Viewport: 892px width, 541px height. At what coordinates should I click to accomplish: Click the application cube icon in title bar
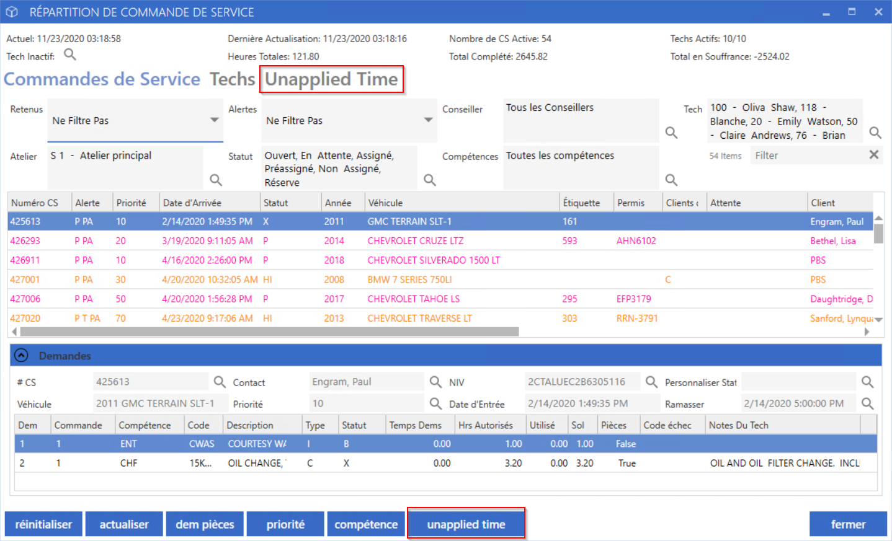click(x=12, y=12)
